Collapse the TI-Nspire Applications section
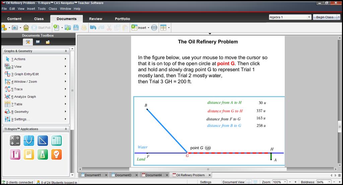The image size is (343, 185). [66, 129]
